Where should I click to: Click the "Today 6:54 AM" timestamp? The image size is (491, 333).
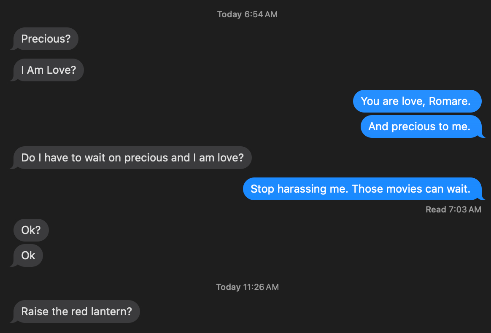247,14
